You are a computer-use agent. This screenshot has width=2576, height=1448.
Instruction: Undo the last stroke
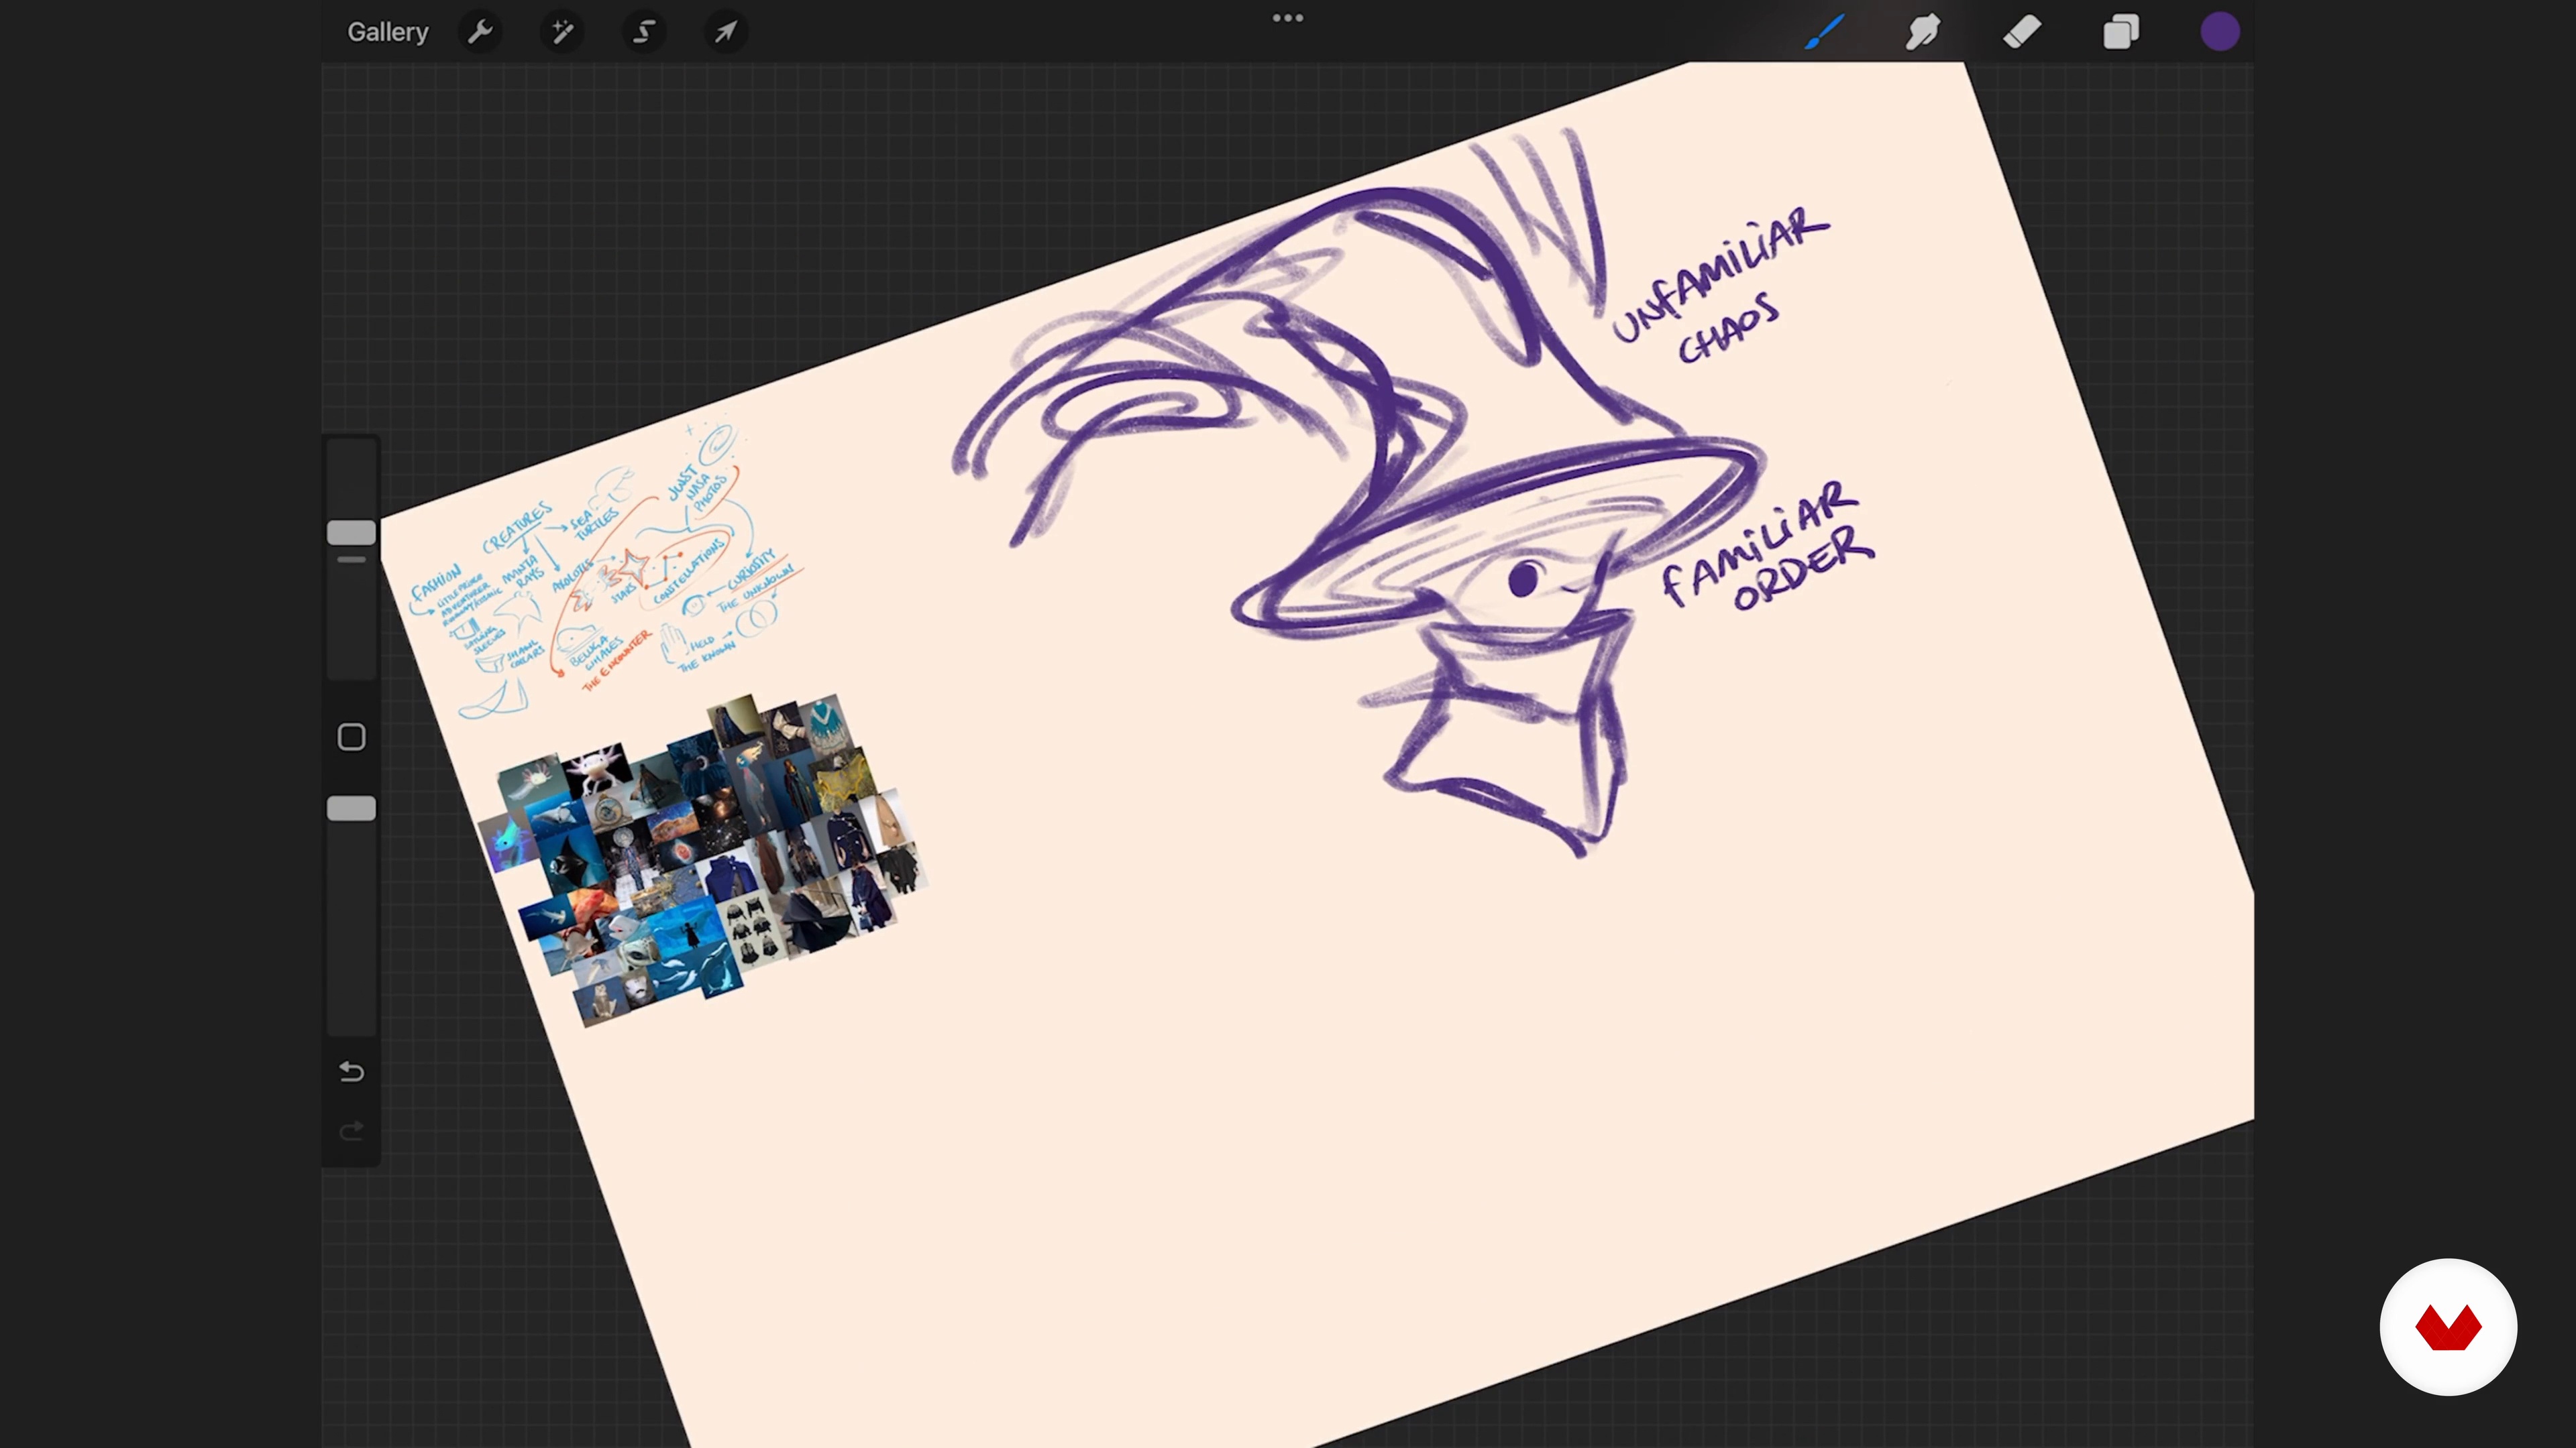tap(351, 1073)
